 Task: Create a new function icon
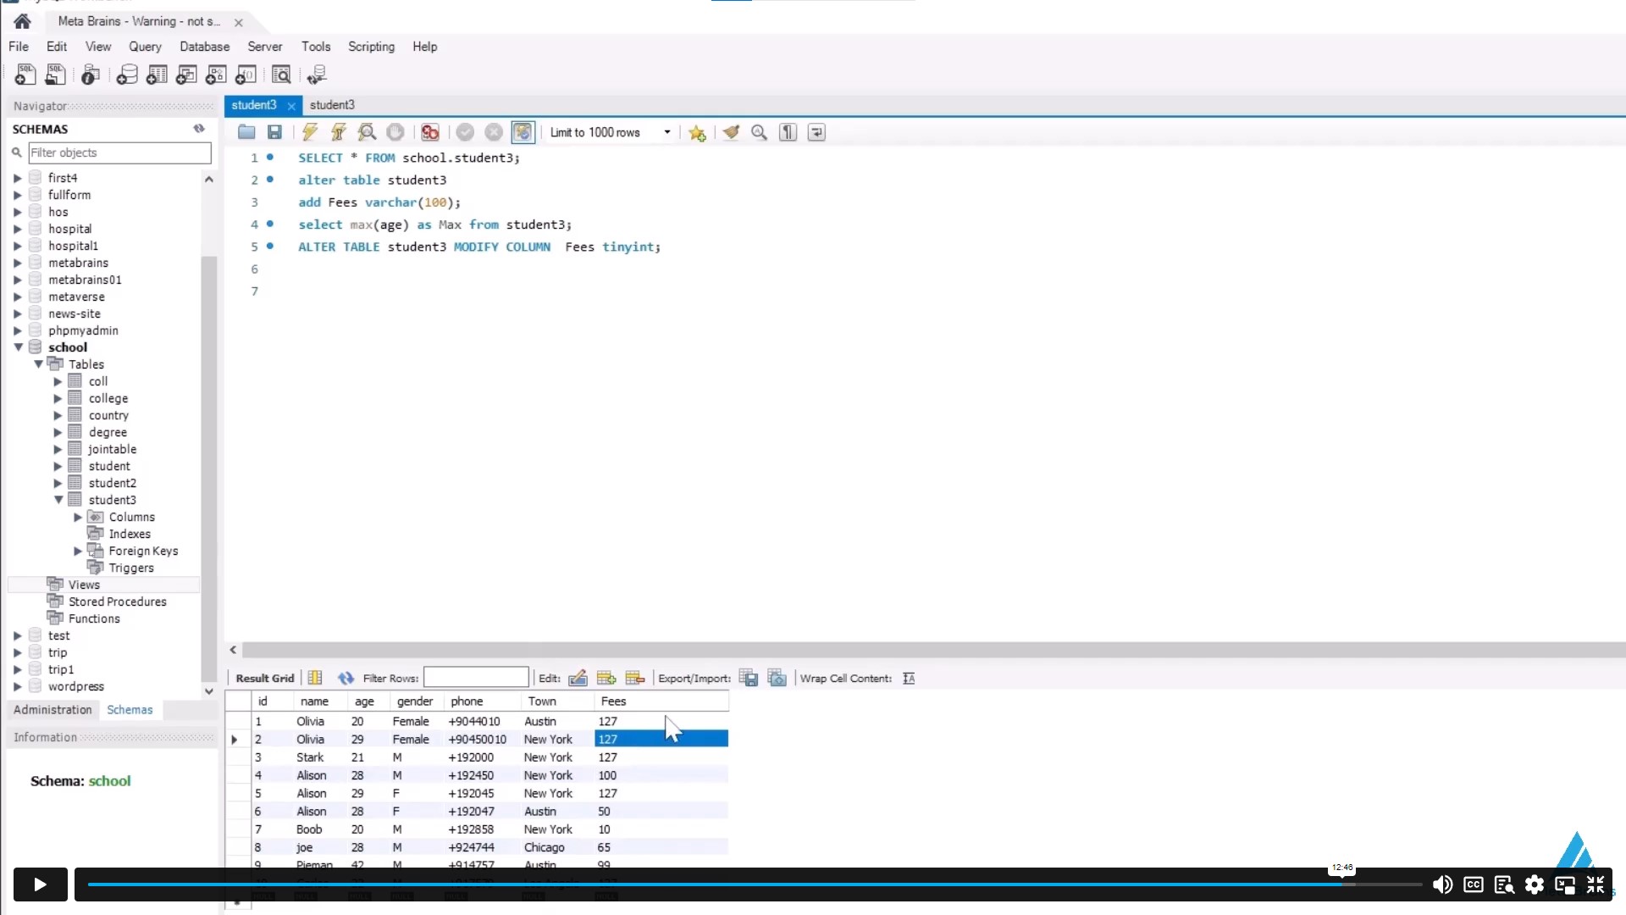[246, 75]
